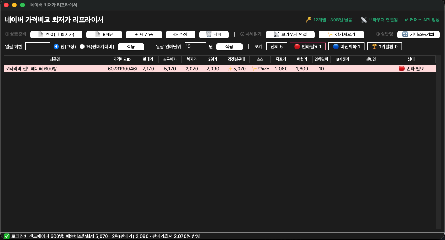Click the document icon on B계정 button
445x240 pixels.
click(x=98, y=34)
